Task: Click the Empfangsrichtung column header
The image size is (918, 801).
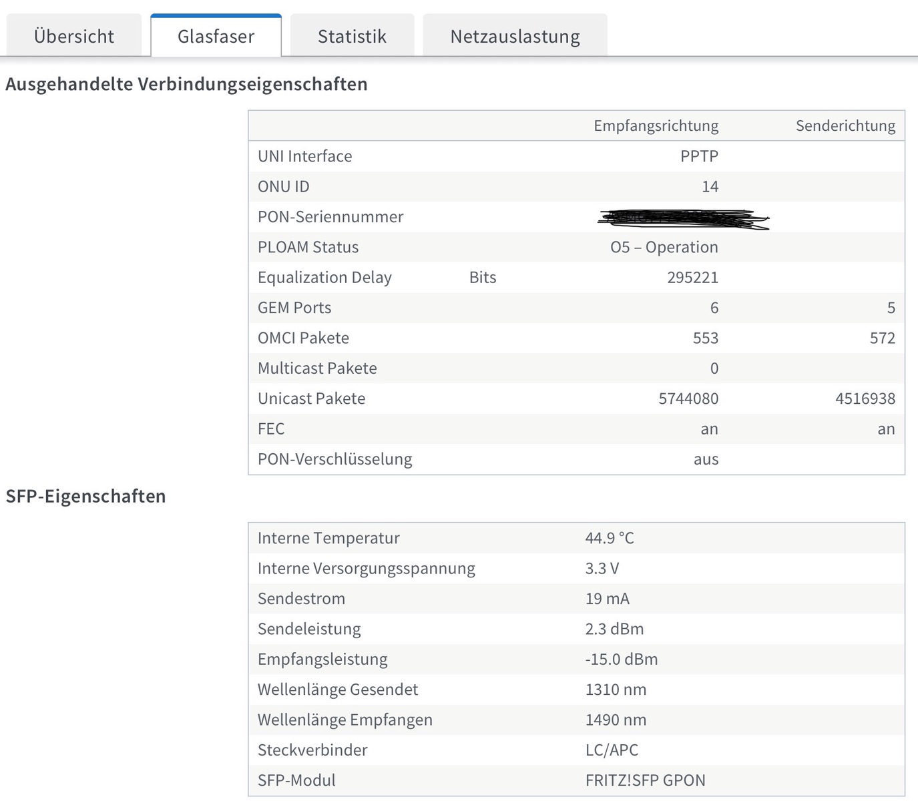Action: (x=656, y=125)
